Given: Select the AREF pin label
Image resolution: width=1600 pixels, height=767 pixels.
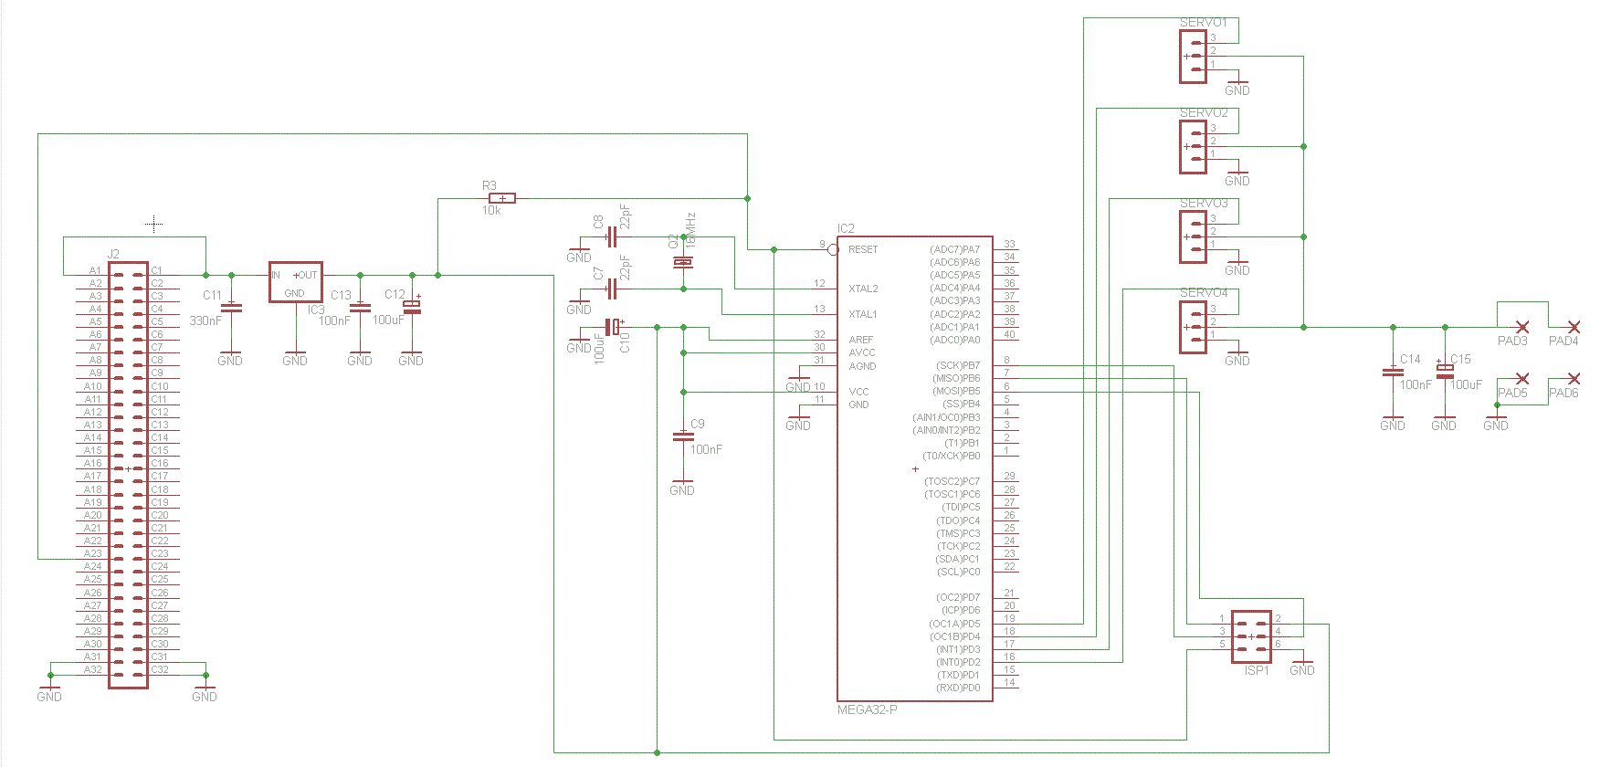Looking at the screenshot, I should pyautogui.click(x=861, y=340).
